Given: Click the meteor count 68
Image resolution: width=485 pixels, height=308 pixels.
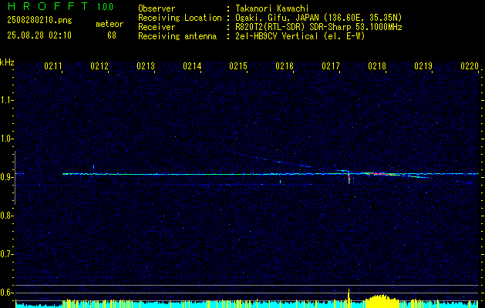Looking at the screenshot, I should coord(112,35).
